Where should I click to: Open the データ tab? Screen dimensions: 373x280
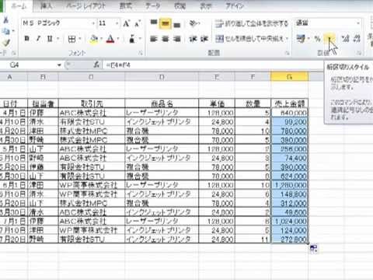point(152,6)
